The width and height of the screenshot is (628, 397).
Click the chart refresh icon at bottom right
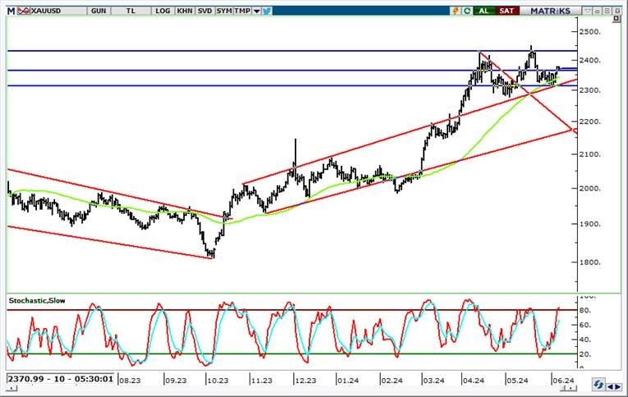[601, 384]
